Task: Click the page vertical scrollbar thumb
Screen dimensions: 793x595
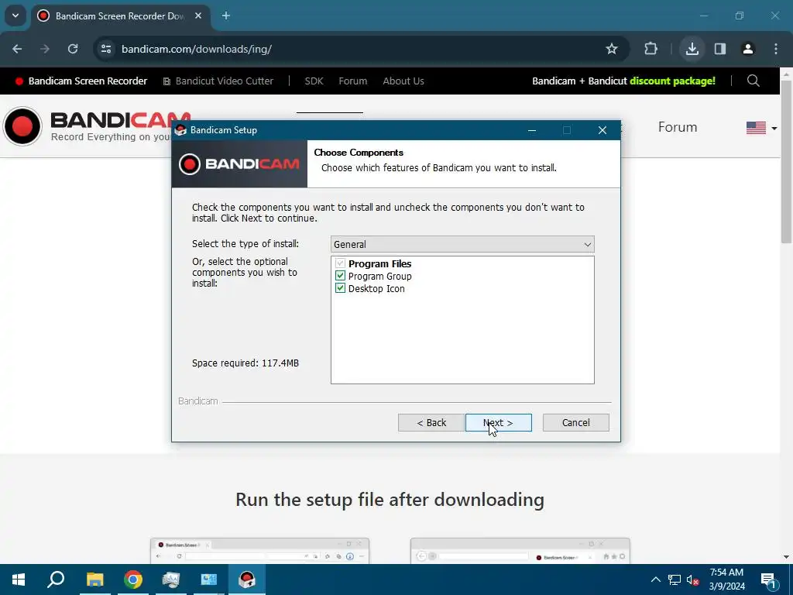Action: coord(786,162)
